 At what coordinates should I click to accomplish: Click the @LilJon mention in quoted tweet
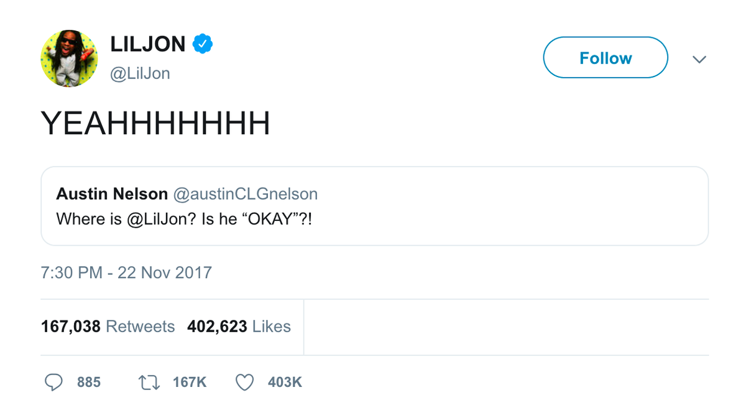coord(158,219)
